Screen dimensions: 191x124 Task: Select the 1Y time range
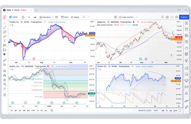(x=38, y=111)
